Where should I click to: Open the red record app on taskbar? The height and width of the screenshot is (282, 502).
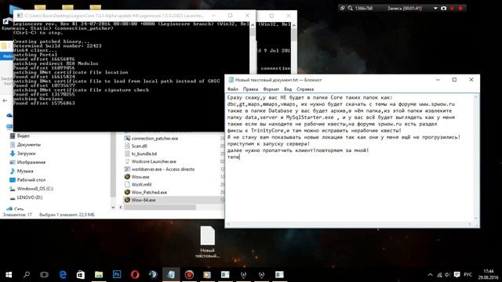(x=189, y=275)
